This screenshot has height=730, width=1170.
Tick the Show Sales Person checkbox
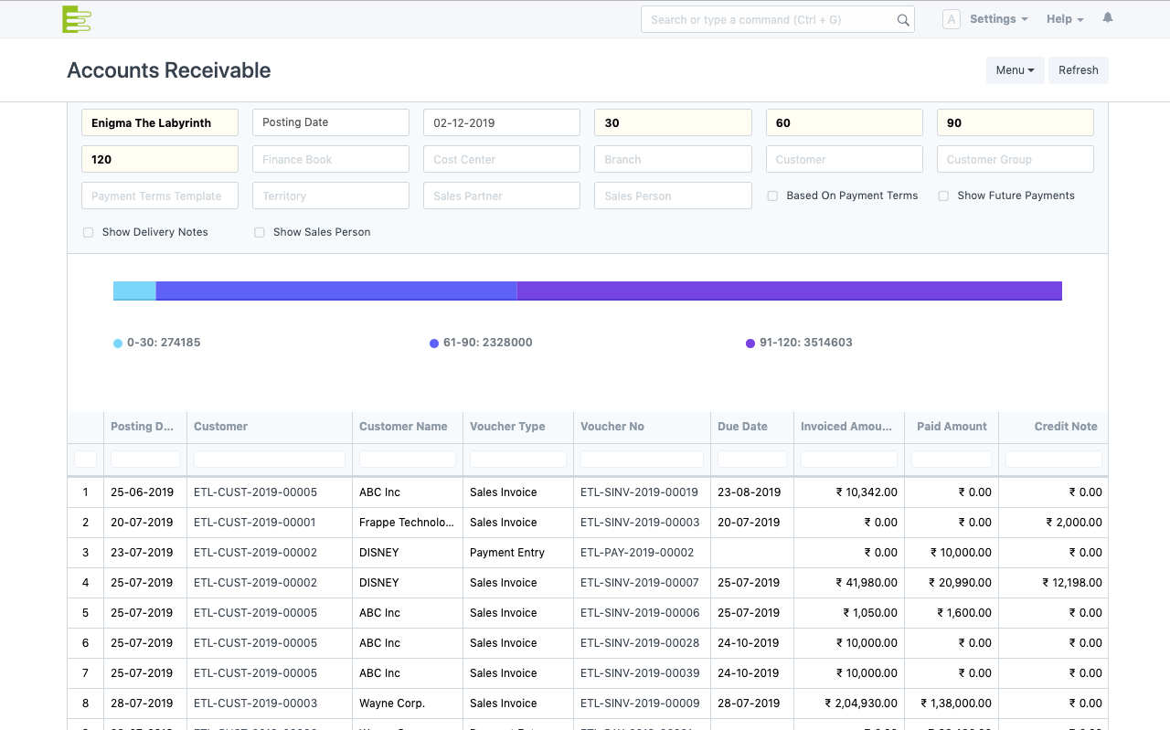pos(260,232)
